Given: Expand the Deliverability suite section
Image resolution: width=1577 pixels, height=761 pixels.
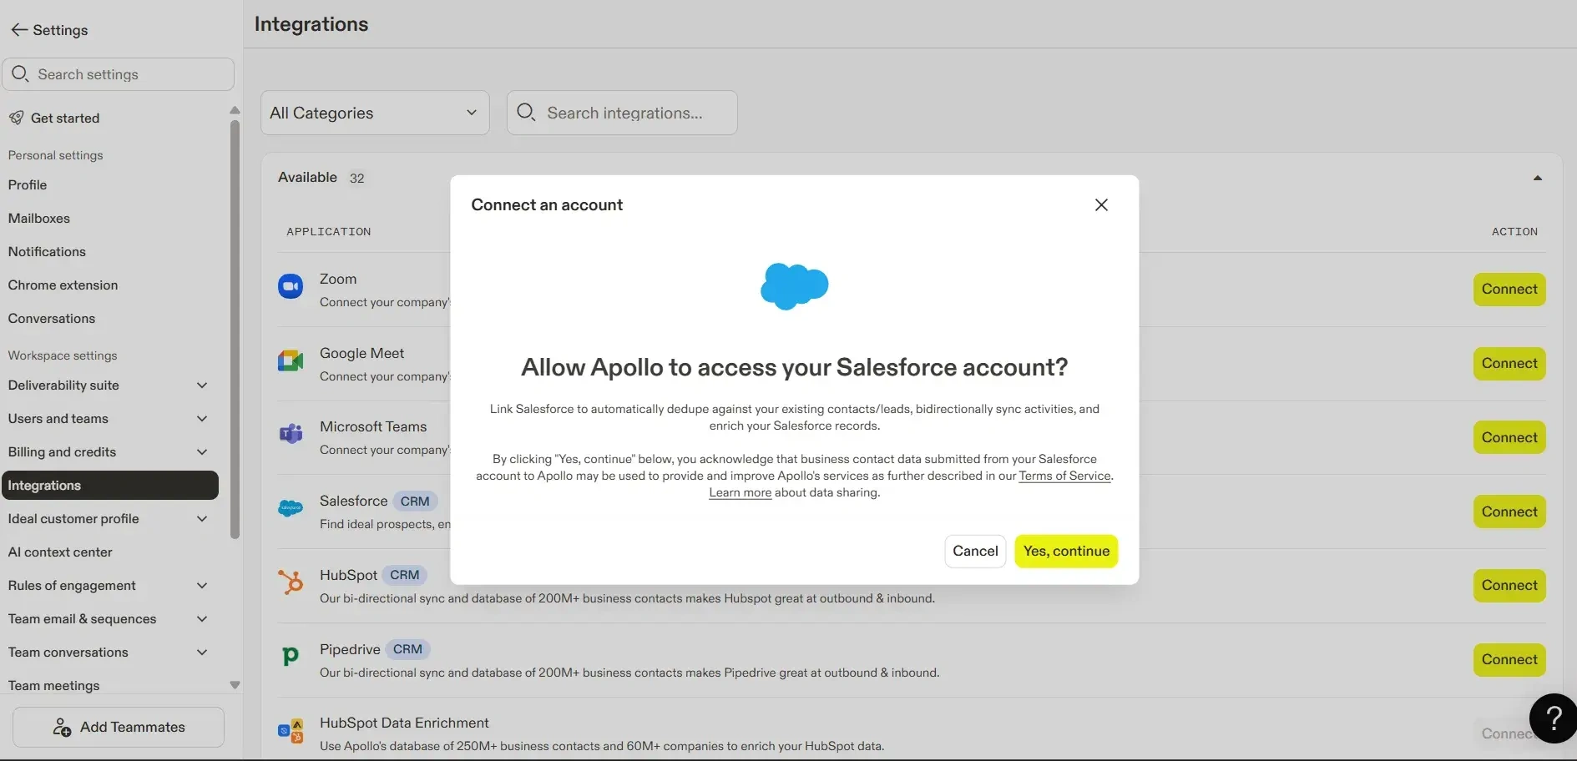Looking at the screenshot, I should (202, 386).
